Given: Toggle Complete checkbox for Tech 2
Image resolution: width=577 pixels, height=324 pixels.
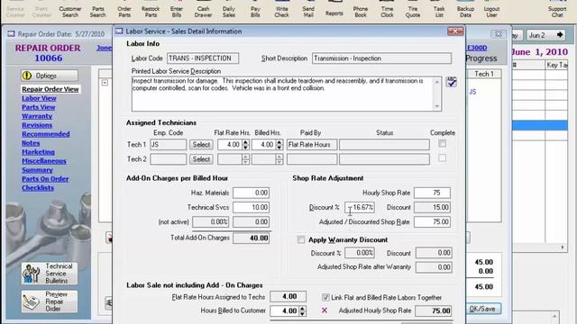Looking at the screenshot, I should [443, 158].
